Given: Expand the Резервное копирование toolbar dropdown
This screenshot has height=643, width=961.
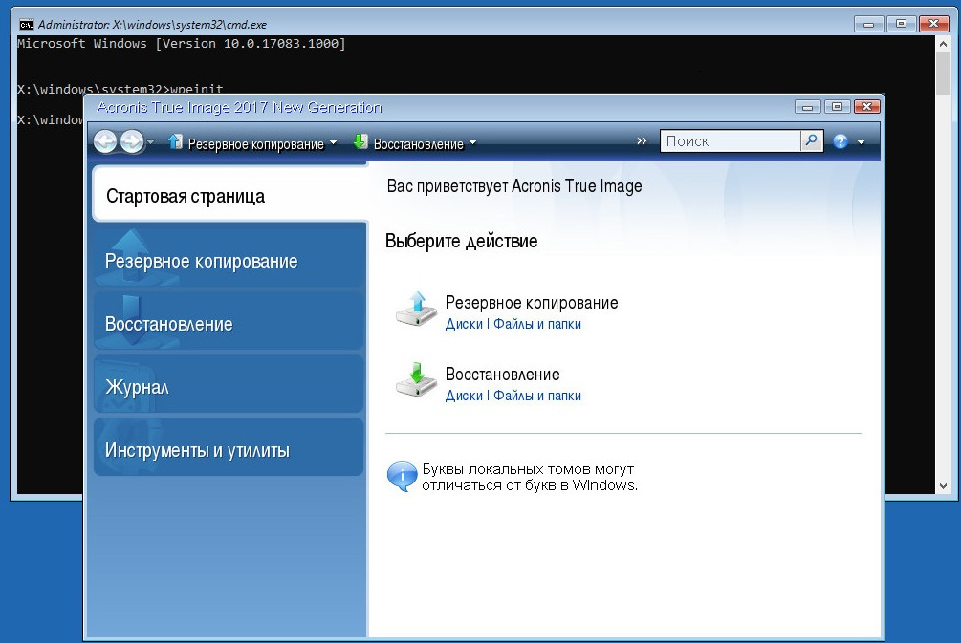Looking at the screenshot, I should (x=333, y=144).
